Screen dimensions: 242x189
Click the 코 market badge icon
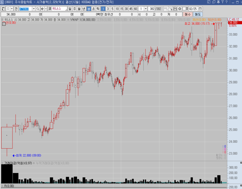50,9
